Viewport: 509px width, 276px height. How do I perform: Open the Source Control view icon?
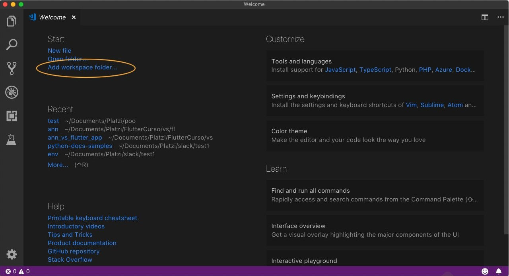click(12, 68)
